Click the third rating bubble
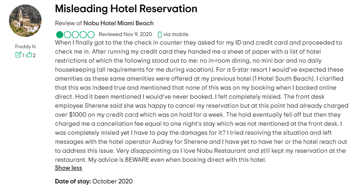 tap(75, 34)
